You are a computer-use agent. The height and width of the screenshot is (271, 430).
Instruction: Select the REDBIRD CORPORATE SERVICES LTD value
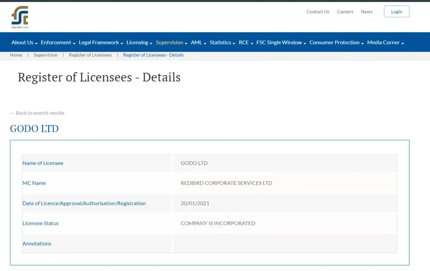pos(226,183)
